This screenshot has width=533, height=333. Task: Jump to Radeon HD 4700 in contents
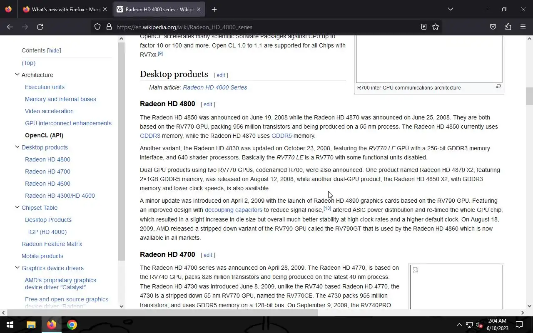47,171
